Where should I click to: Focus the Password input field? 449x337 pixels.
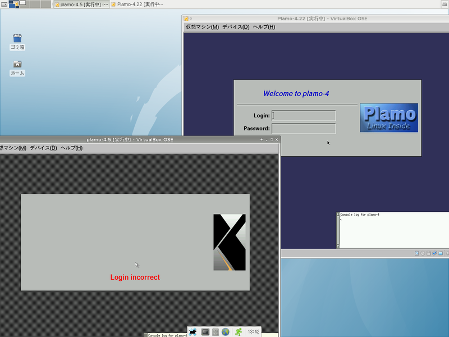304,129
